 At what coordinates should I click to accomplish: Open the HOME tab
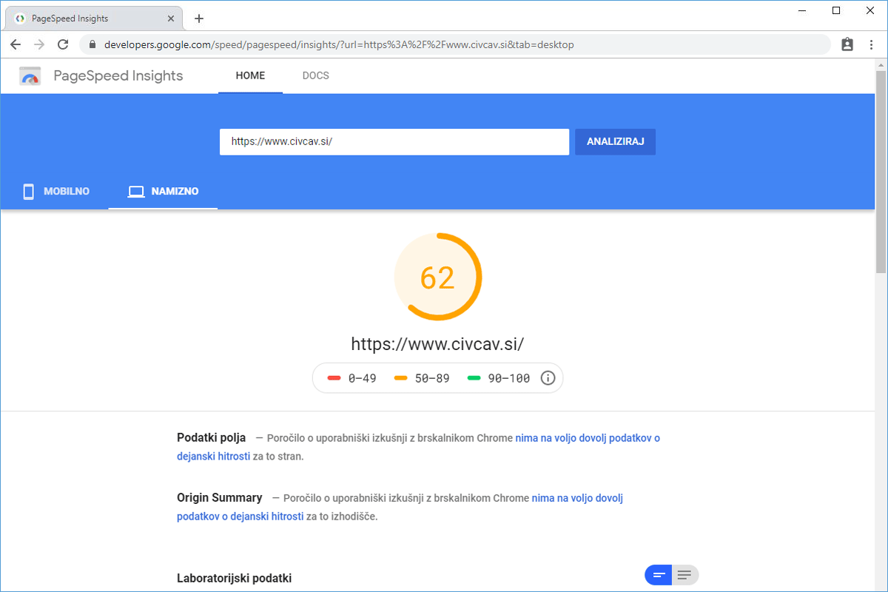pos(250,76)
